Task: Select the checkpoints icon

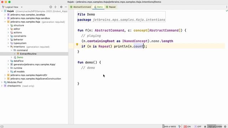Action: (x=5, y=86)
